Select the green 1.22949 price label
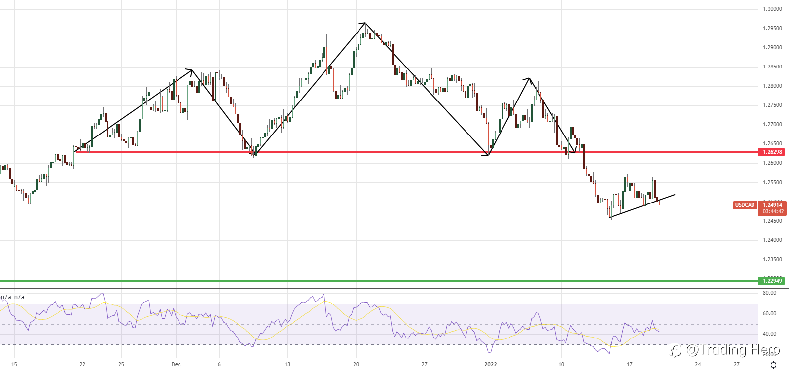 click(x=772, y=281)
